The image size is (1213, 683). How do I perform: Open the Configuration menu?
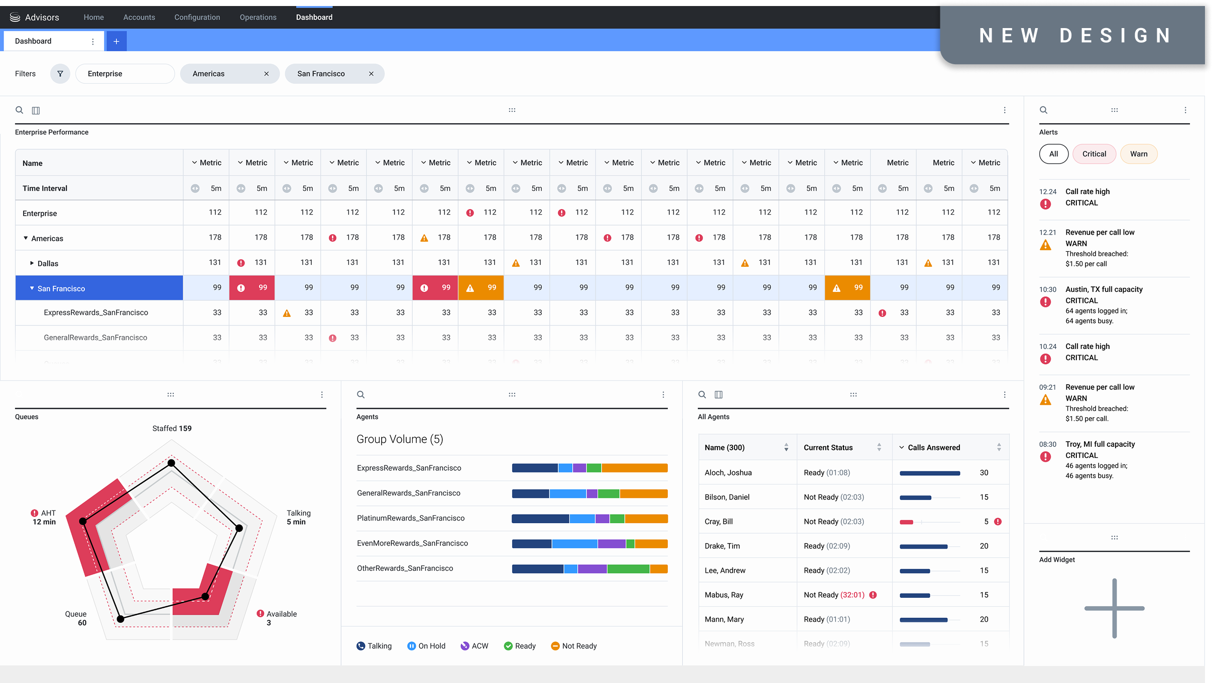pyautogui.click(x=197, y=17)
